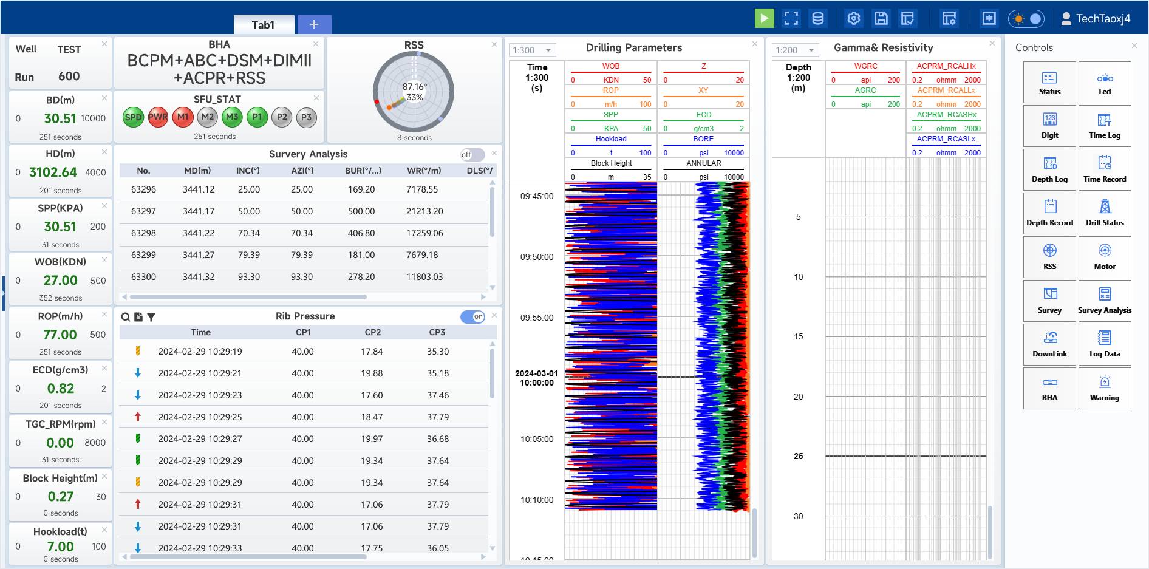Click the M1 status indicator

point(183,117)
